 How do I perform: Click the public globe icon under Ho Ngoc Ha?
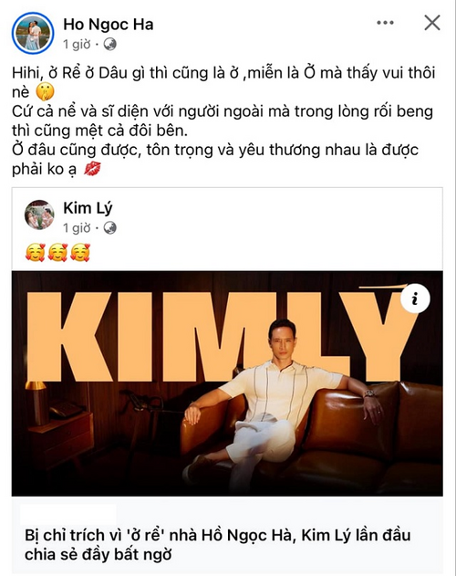tap(109, 45)
